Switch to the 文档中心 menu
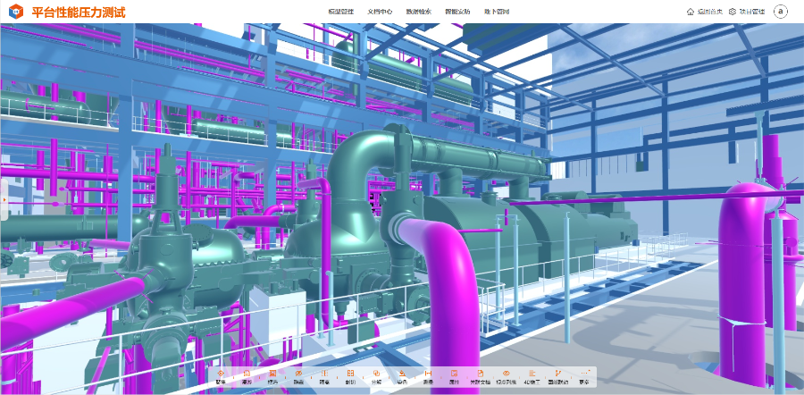Image resolution: width=804 pixels, height=395 pixels. (x=380, y=12)
